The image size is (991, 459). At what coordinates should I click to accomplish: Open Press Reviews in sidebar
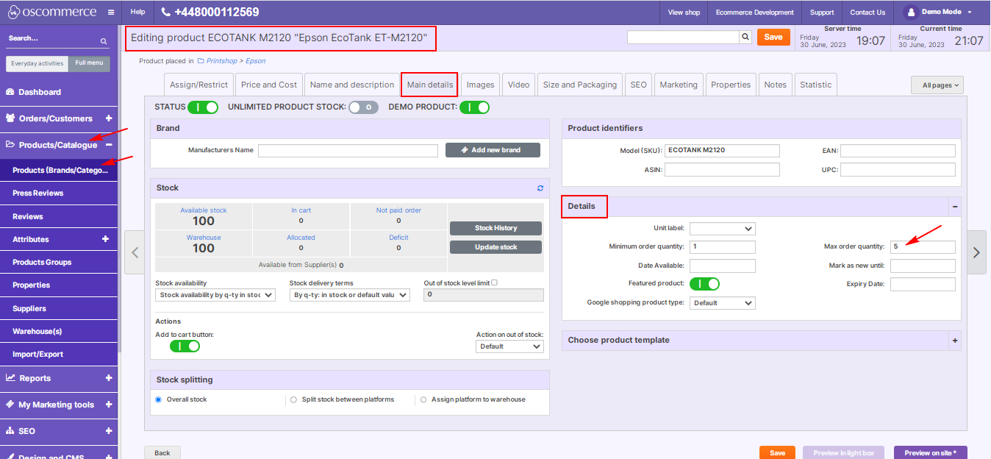59,193
